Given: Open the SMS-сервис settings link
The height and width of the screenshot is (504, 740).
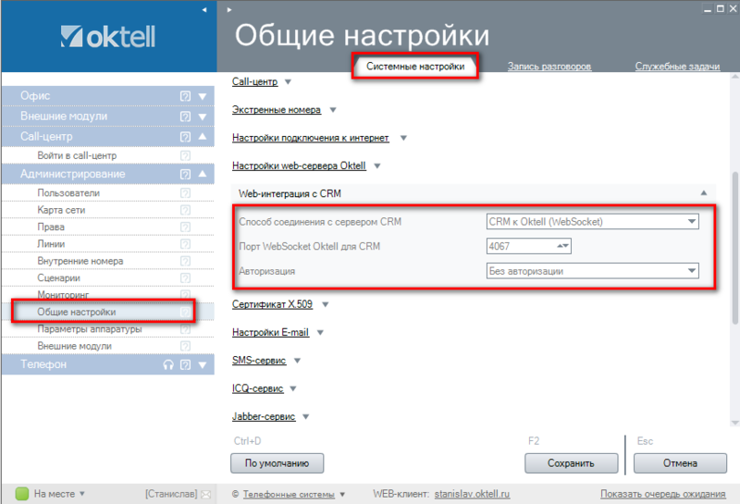Looking at the screenshot, I should [x=259, y=361].
